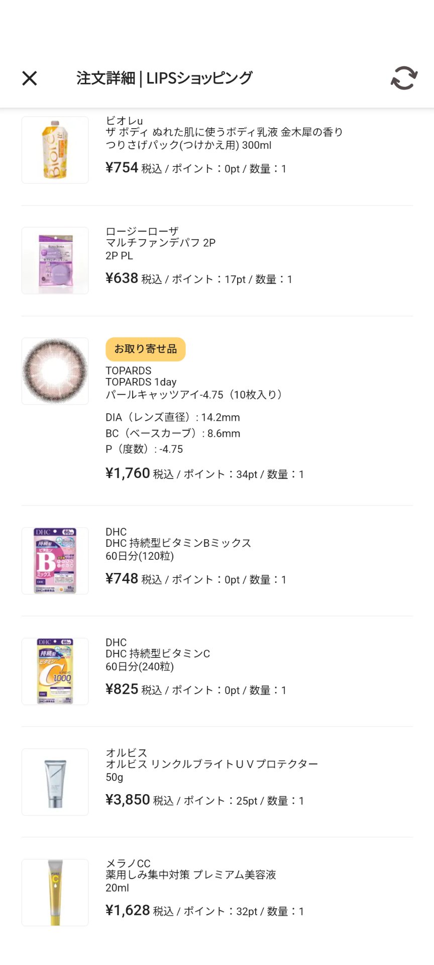
Task: Tap the 注文詳細 | LIPSショッピング page title
Action: point(164,78)
